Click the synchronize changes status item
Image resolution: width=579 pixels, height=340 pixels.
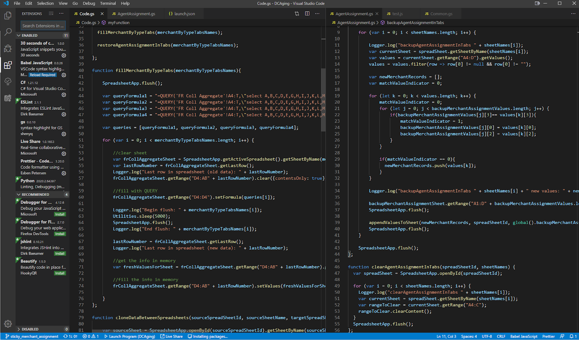click(x=70, y=336)
